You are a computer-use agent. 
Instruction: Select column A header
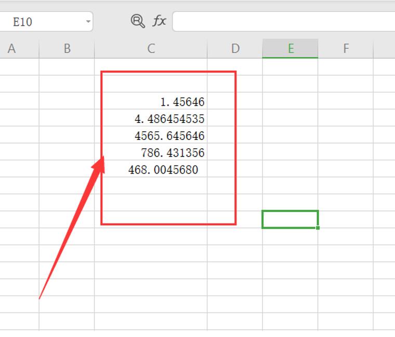(x=19, y=49)
